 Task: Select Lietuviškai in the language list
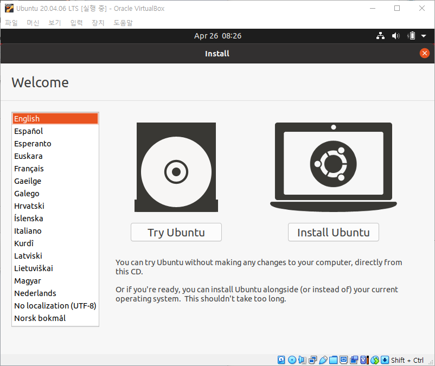55,268
